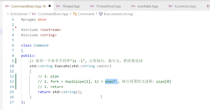Viewport: 210px width, 110px height.
Task: Click the h++ icon in the breadcrumb
Action: click(x=34, y=14)
